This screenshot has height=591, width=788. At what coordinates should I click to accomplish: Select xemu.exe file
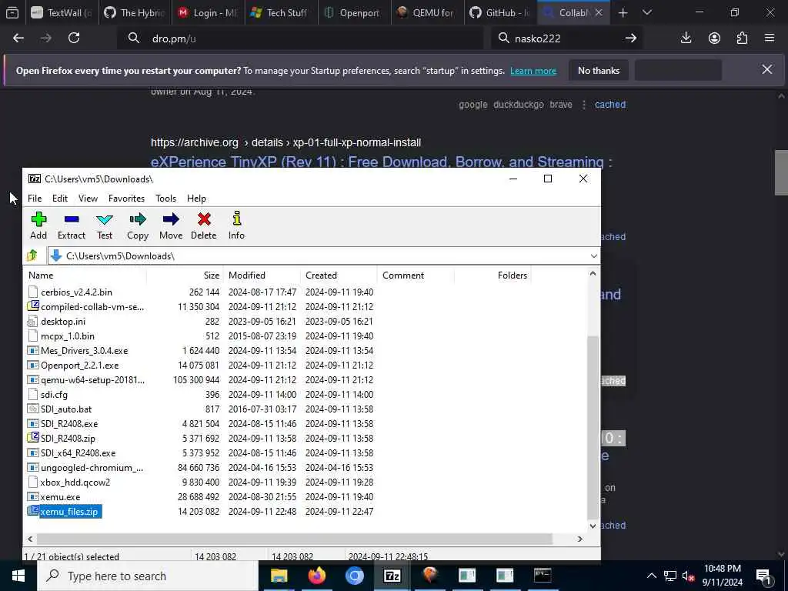coord(60,497)
